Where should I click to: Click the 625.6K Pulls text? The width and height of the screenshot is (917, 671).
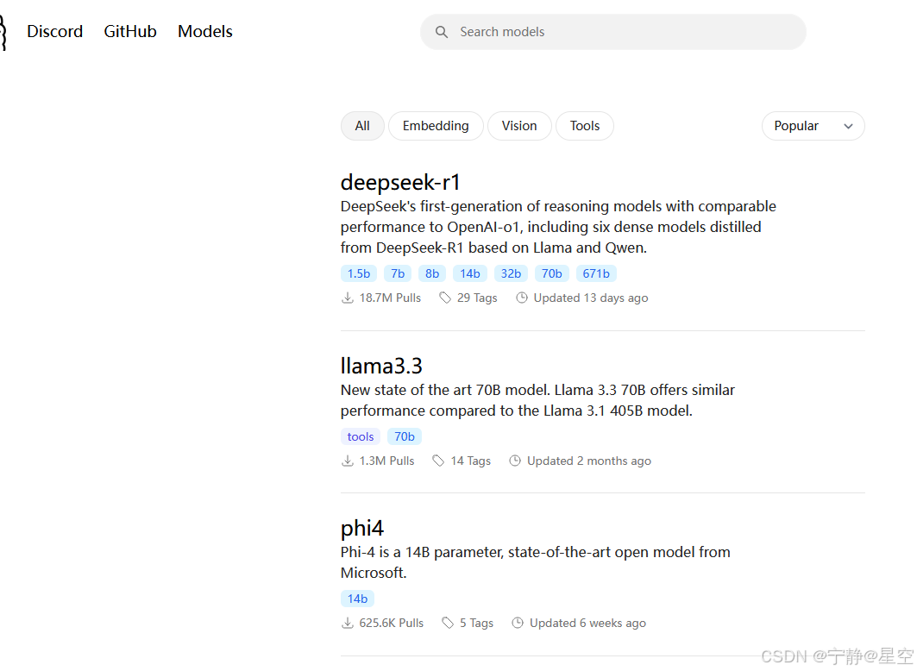[x=392, y=623]
